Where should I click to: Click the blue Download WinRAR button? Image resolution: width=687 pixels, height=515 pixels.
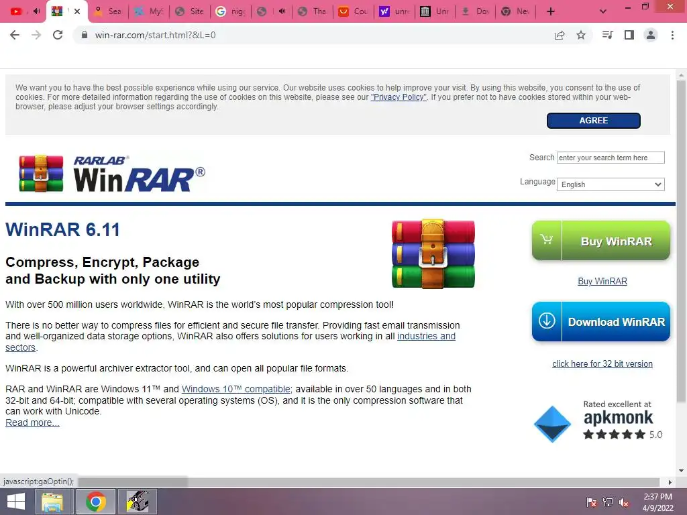(600, 321)
